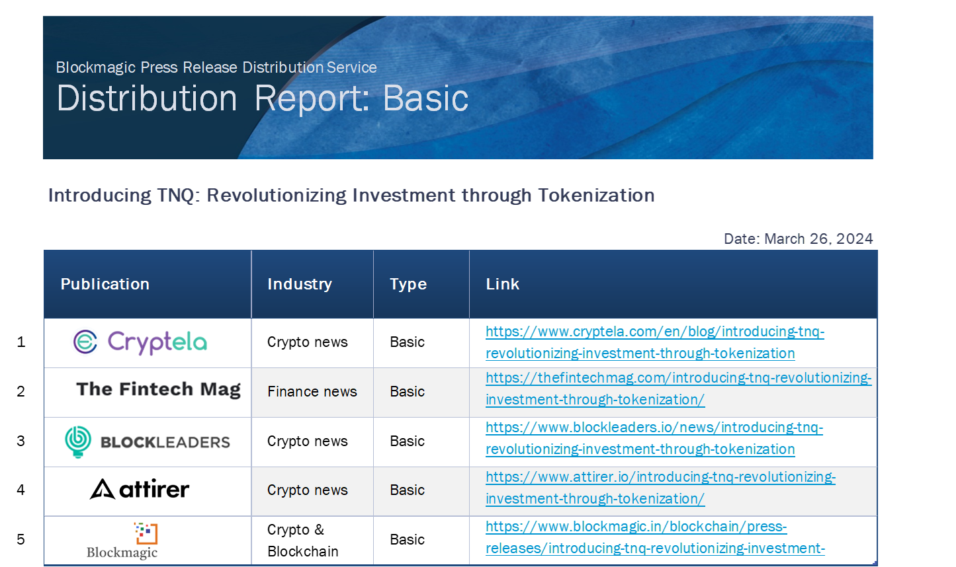The image size is (956, 567).
Task: Open the blockmagic.in press release link
Action: tap(655, 537)
